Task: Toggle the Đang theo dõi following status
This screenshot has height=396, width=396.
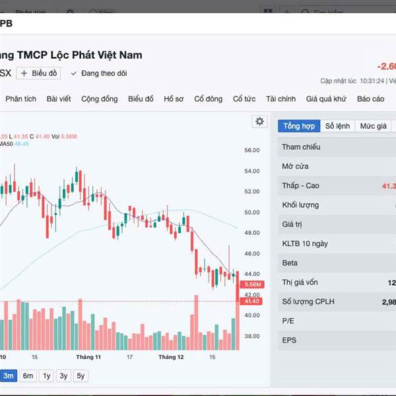Action: click(99, 73)
